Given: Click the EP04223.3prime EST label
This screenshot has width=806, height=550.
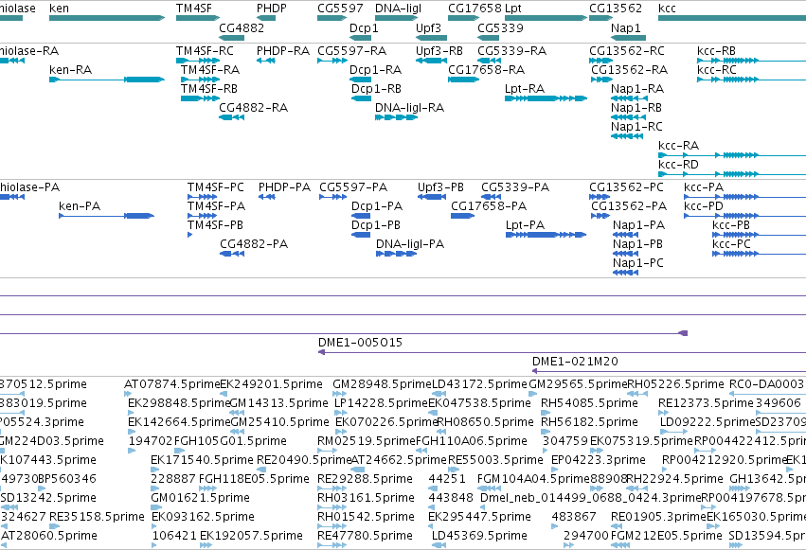Looking at the screenshot, I should point(599,460).
